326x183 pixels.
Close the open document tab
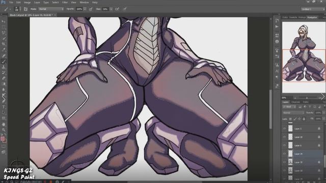[55, 15]
